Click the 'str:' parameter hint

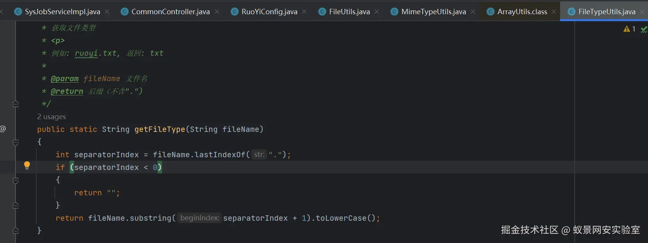point(259,155)
